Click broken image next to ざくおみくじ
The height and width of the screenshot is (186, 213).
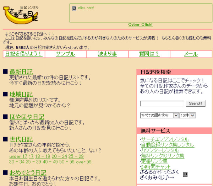(185, 174)
